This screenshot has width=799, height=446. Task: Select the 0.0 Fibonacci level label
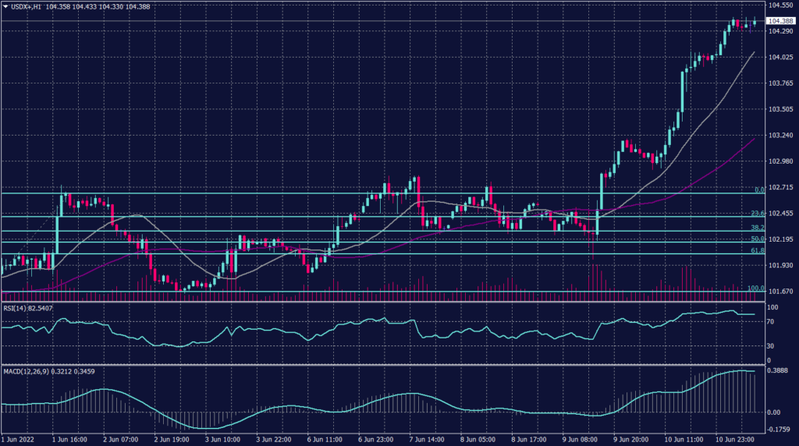pos(758,189)
